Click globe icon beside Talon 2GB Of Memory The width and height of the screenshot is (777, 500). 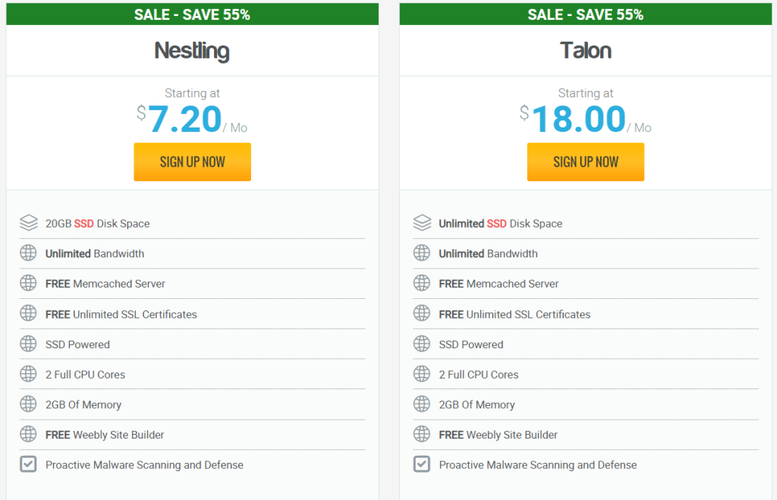pos(422,404)
